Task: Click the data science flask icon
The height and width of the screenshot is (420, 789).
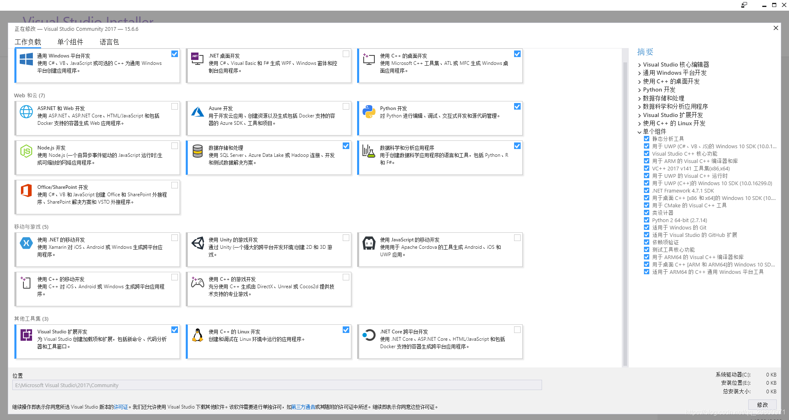Action: [369, 151]
